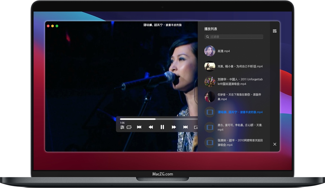Open 任妙音 - 天在下雨我在想你 video
The height and width of the screenshot is (188, 325).
240,97
